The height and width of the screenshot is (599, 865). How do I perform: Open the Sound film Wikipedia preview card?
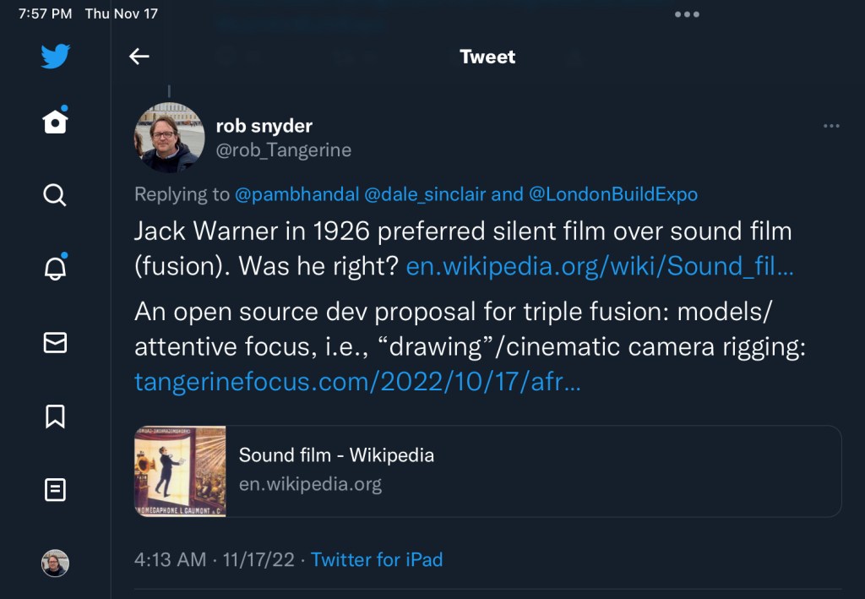click(x=487, y=471)
